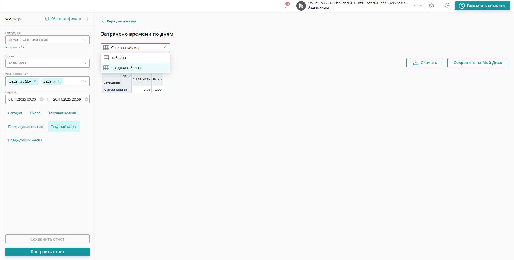Click 'Рассчитать стоимость' button
The height and width of the screenshot is (260, 514).
click(482, 6)
